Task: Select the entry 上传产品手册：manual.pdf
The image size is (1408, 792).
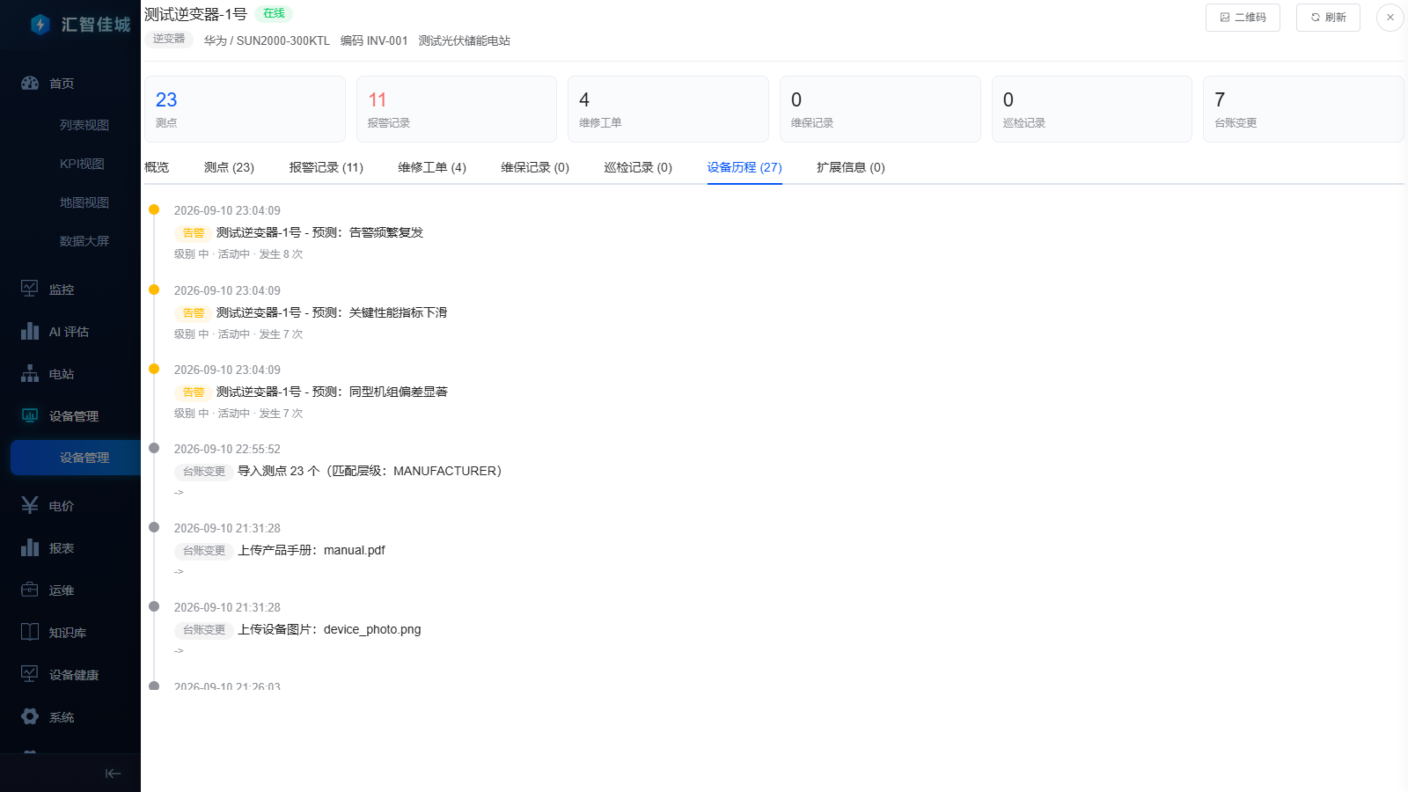Action: click(312, 550)
